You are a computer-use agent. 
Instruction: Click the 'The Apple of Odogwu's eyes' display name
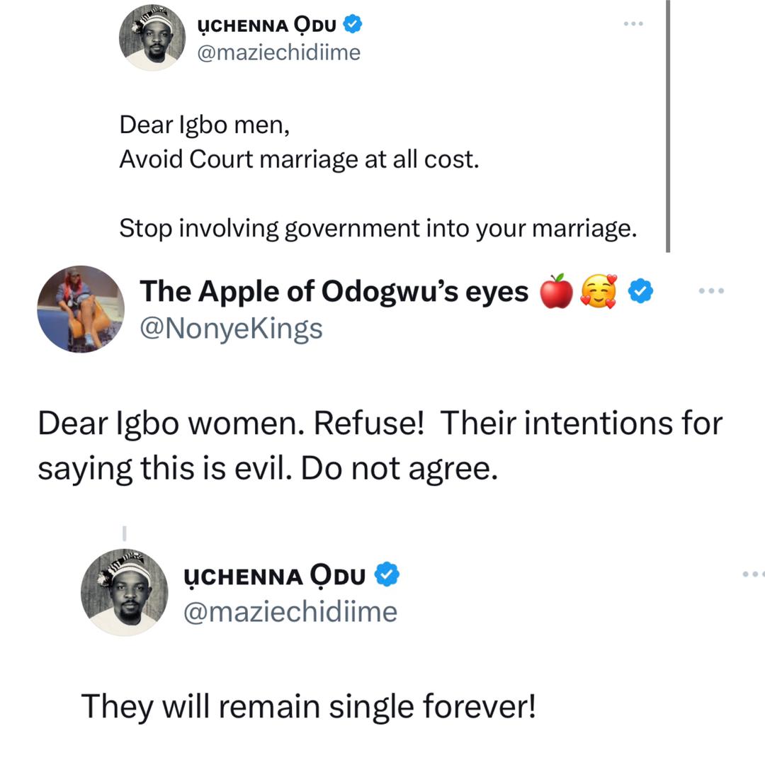coord(334,291)
